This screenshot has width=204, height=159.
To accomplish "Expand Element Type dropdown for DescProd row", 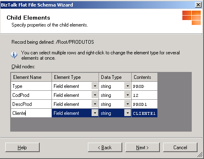I will [95, 104].
